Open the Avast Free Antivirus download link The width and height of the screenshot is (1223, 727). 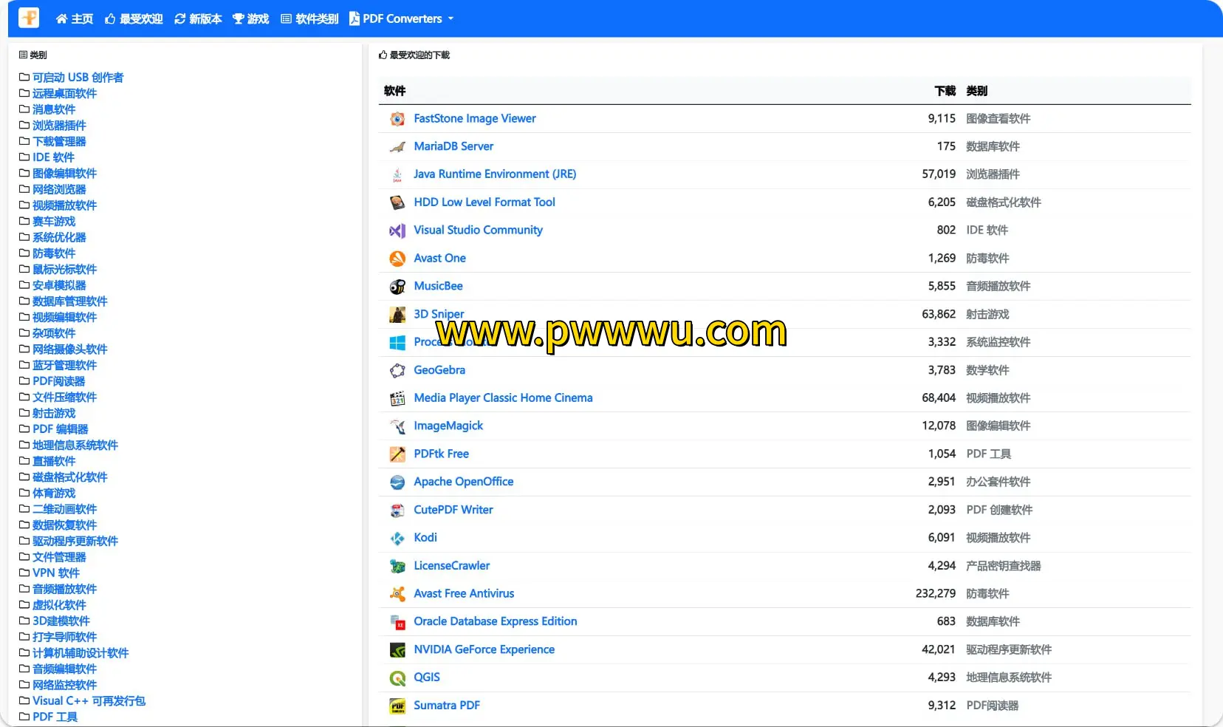tap(464, 593)
